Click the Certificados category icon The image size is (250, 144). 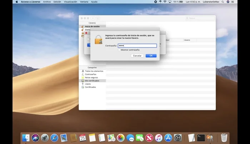(83, 87)
